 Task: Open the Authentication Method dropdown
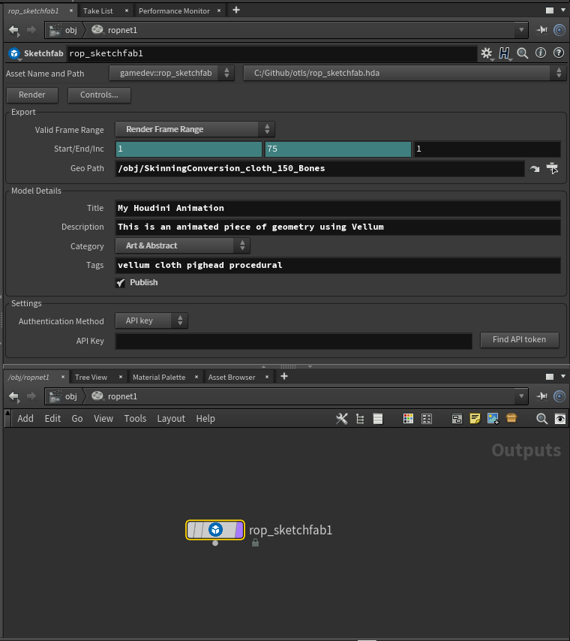click(151, 320)
